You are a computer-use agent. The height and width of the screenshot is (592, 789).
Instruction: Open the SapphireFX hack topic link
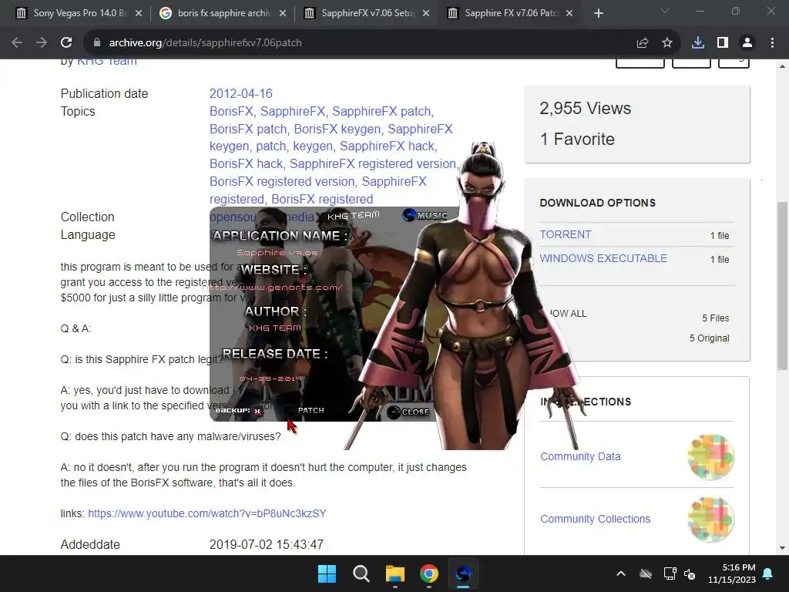pyautogui.click(x=387, y=146)
